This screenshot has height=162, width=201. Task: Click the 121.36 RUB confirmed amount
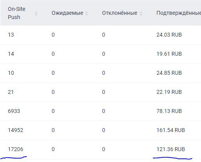170,149
